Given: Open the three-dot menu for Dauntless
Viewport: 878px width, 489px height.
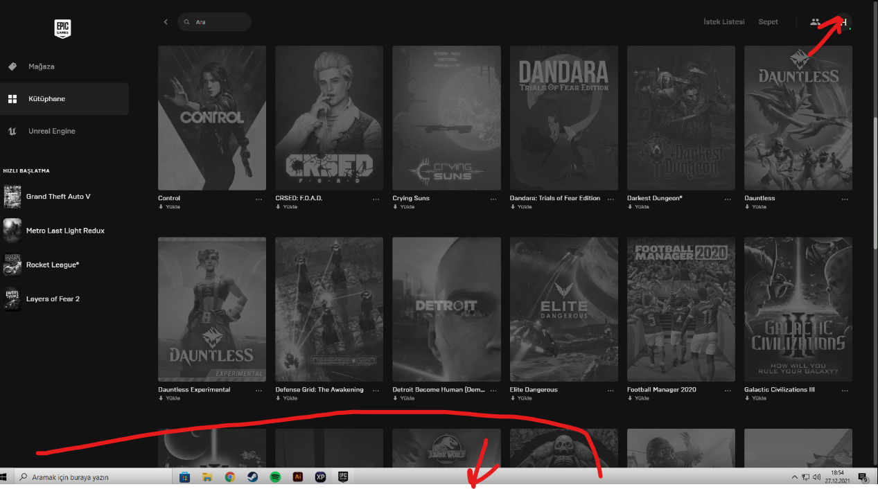Looking at the screenshot, I should click(x=845, y=199).
